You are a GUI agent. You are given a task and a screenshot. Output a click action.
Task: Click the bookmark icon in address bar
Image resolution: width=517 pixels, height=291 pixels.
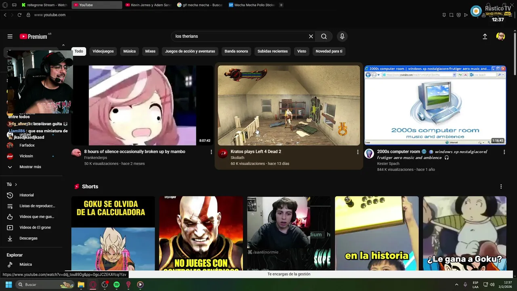point(444,15)
